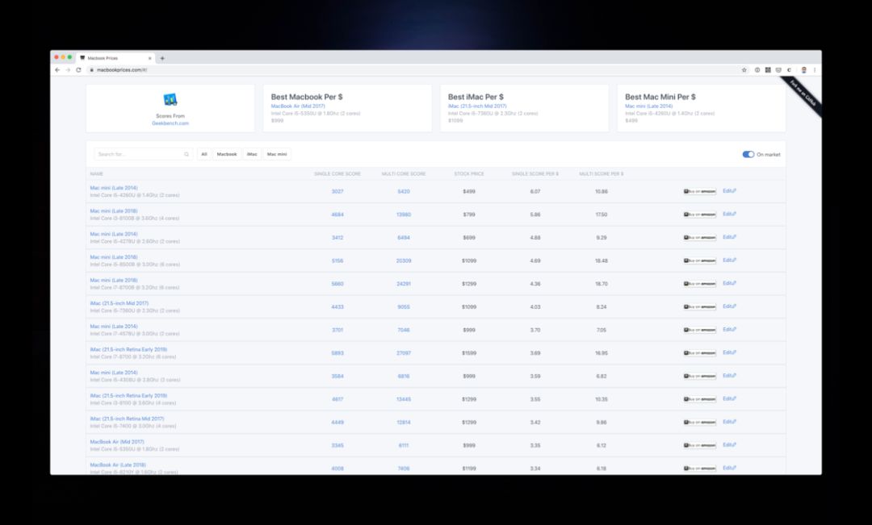This screenshot has width=872, height=525.
Task: Open Mac mini (Late 2014) i7-4578U name link
Action: tap(114, 327)
